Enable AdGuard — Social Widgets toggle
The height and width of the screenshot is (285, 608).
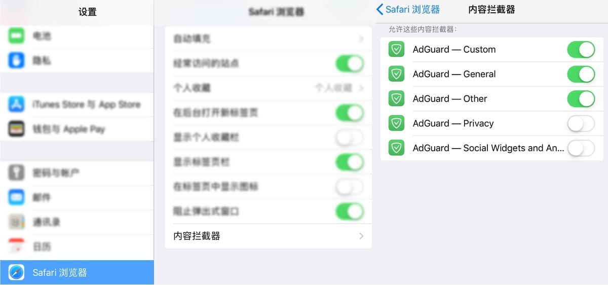tap(581, 148)
